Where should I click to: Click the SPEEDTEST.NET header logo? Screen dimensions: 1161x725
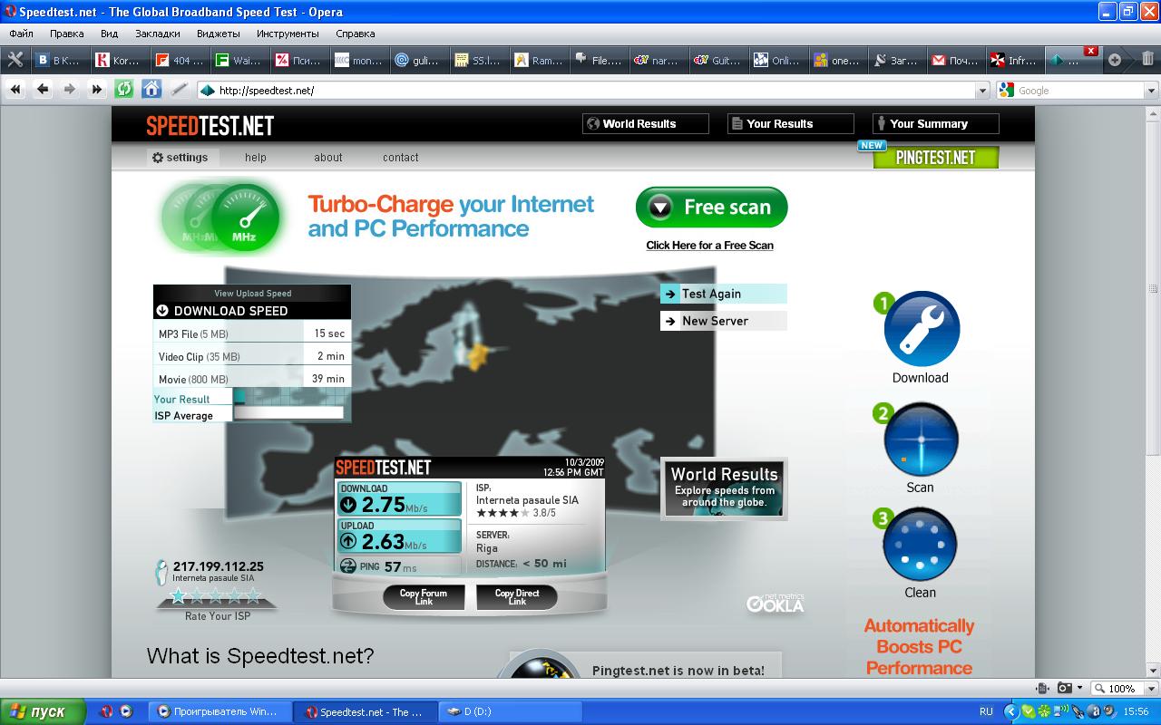(x=210, y=125)
